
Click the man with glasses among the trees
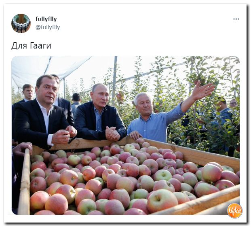coord(234,103)
